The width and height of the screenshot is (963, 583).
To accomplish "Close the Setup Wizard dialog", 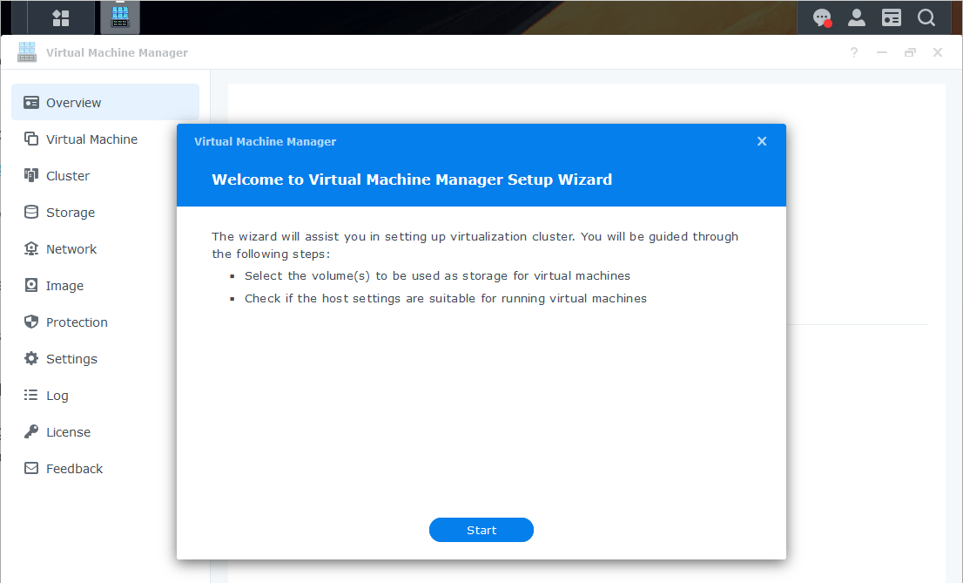I will [x=762, y=141].
